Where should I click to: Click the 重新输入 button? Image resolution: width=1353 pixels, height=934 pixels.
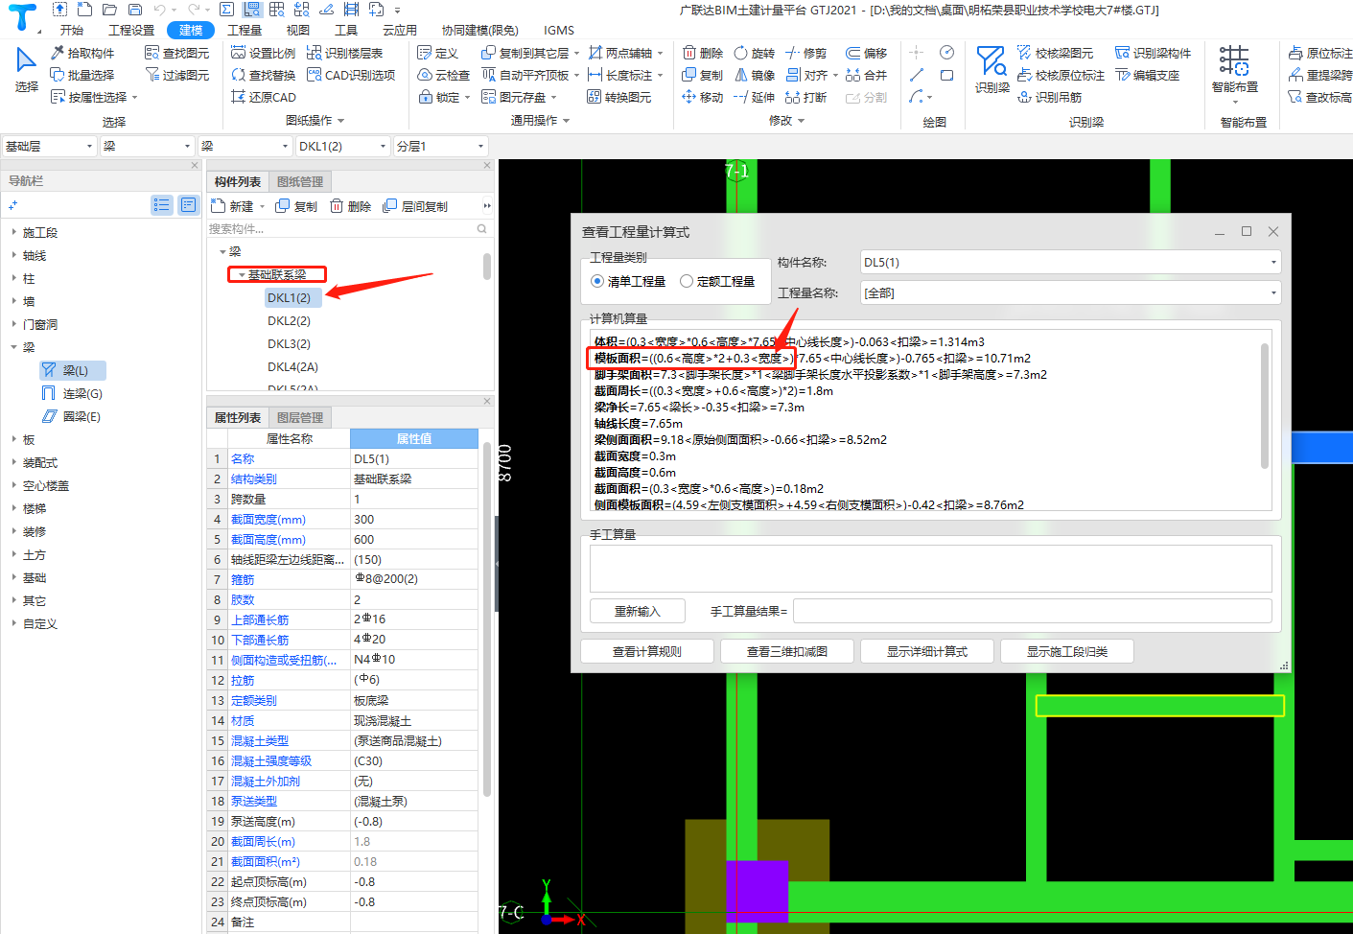click(638, 611)
